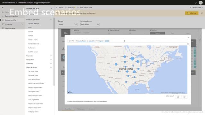Click the Print API item
Image resolution: width=205 pixels, height=115 pixels.
click(30, 28)
